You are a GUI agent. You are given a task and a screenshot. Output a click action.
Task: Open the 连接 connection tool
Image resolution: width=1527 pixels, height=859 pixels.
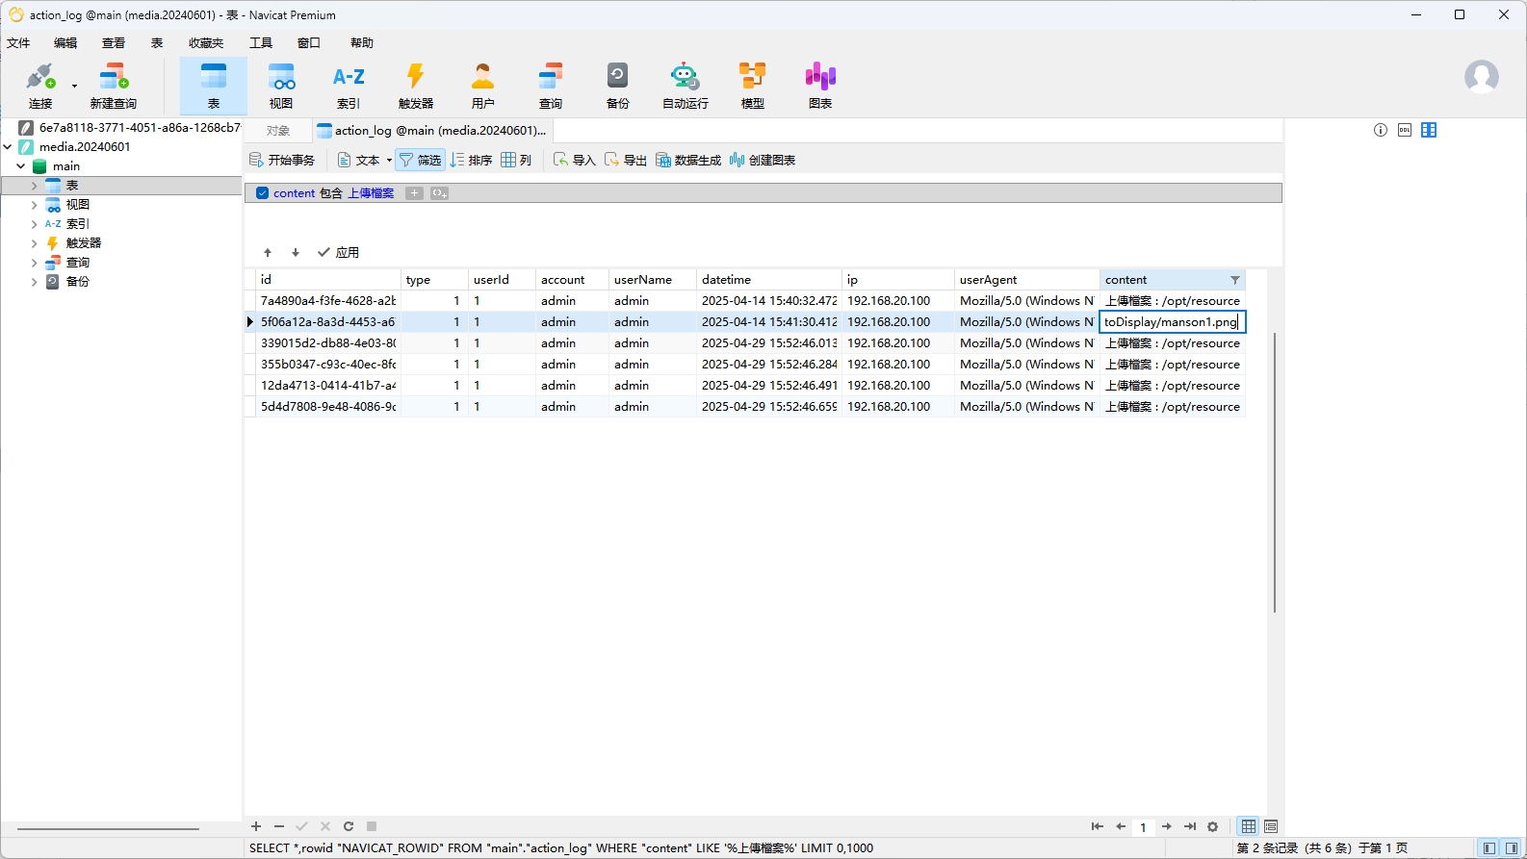40,86
